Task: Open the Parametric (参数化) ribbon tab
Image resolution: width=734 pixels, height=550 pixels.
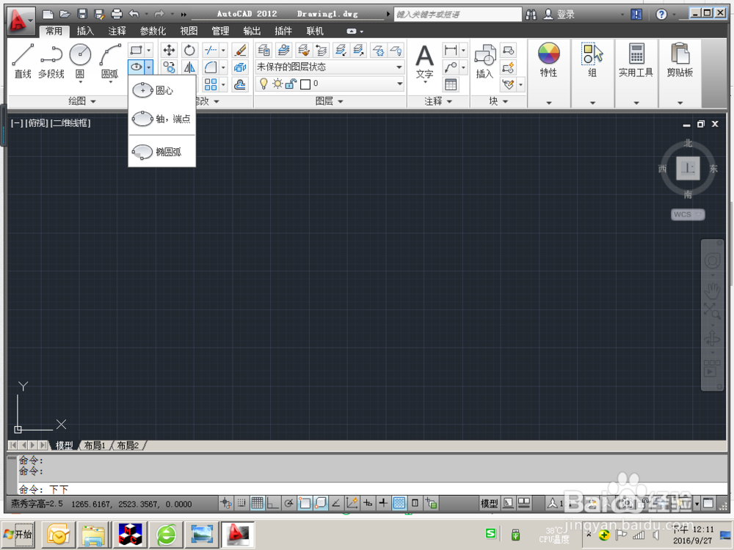Action: (x=153, y=31)
